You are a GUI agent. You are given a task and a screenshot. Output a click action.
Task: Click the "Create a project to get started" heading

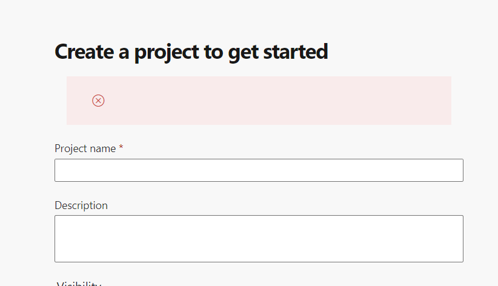pos(191,52)
